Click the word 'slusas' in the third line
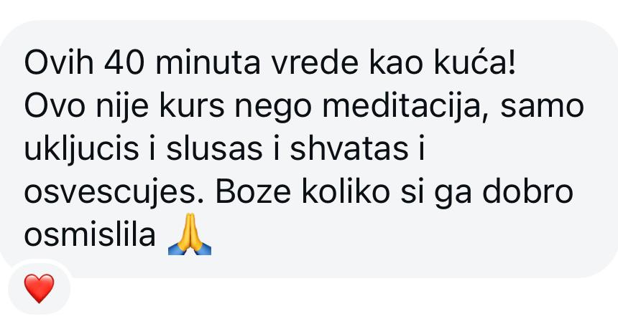 coord(214,149)
